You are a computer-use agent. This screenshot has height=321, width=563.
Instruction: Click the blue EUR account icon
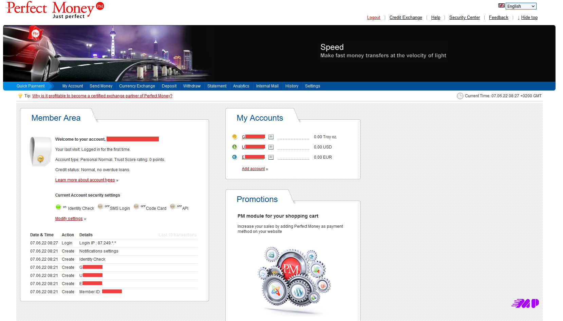(x=234, y=157)
